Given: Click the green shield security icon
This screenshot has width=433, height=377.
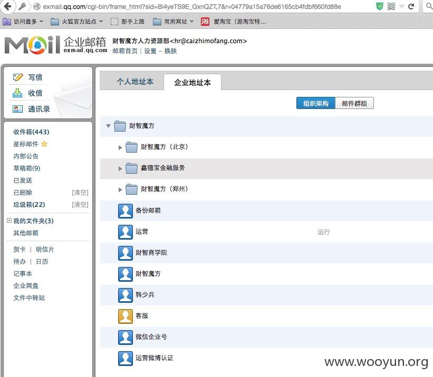Looking at the screenshot, I should (380, 6).
